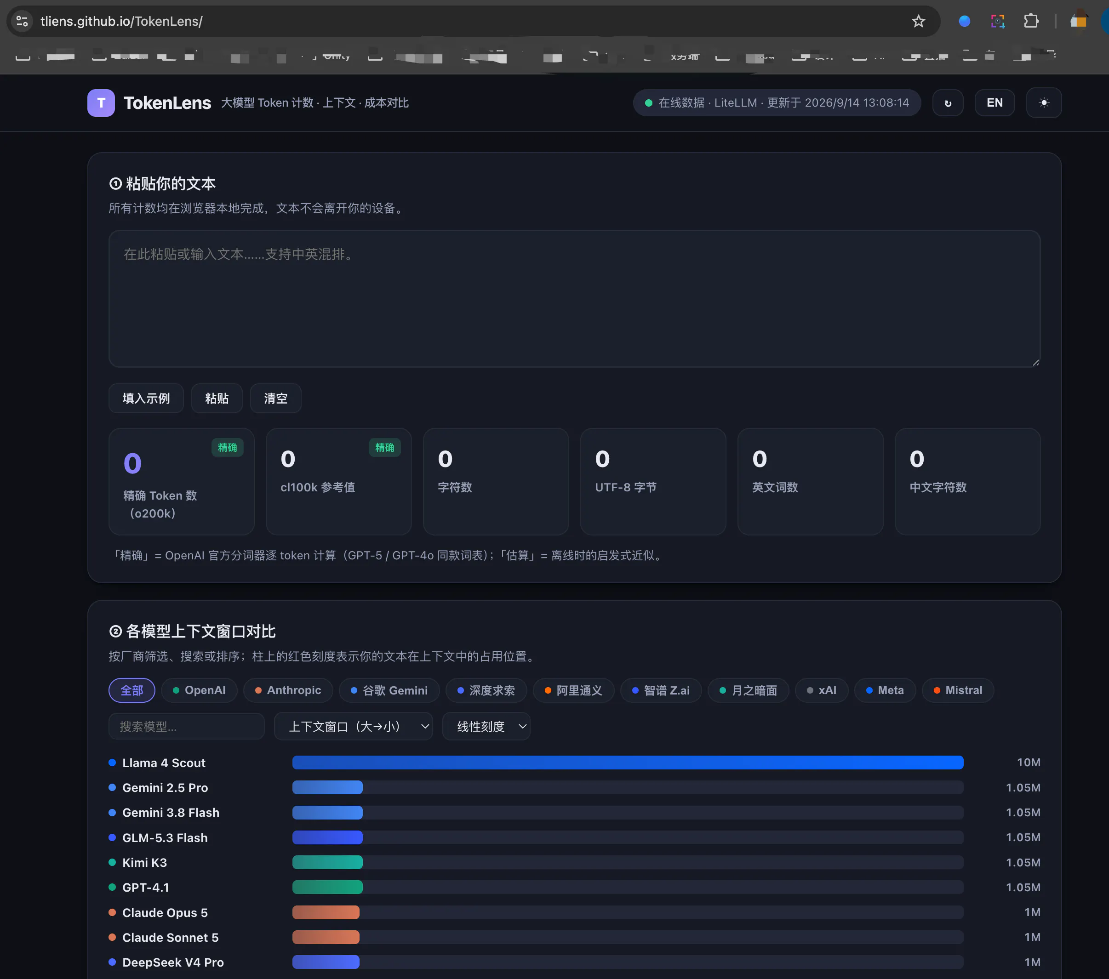Click the blue circle extension icon
Image resolution: width=1109 pixels, height=979 pixels.
[x=964, y=21]
